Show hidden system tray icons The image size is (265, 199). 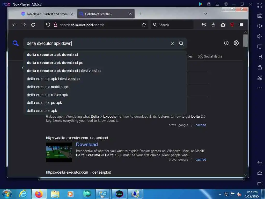tap(220, 194)
